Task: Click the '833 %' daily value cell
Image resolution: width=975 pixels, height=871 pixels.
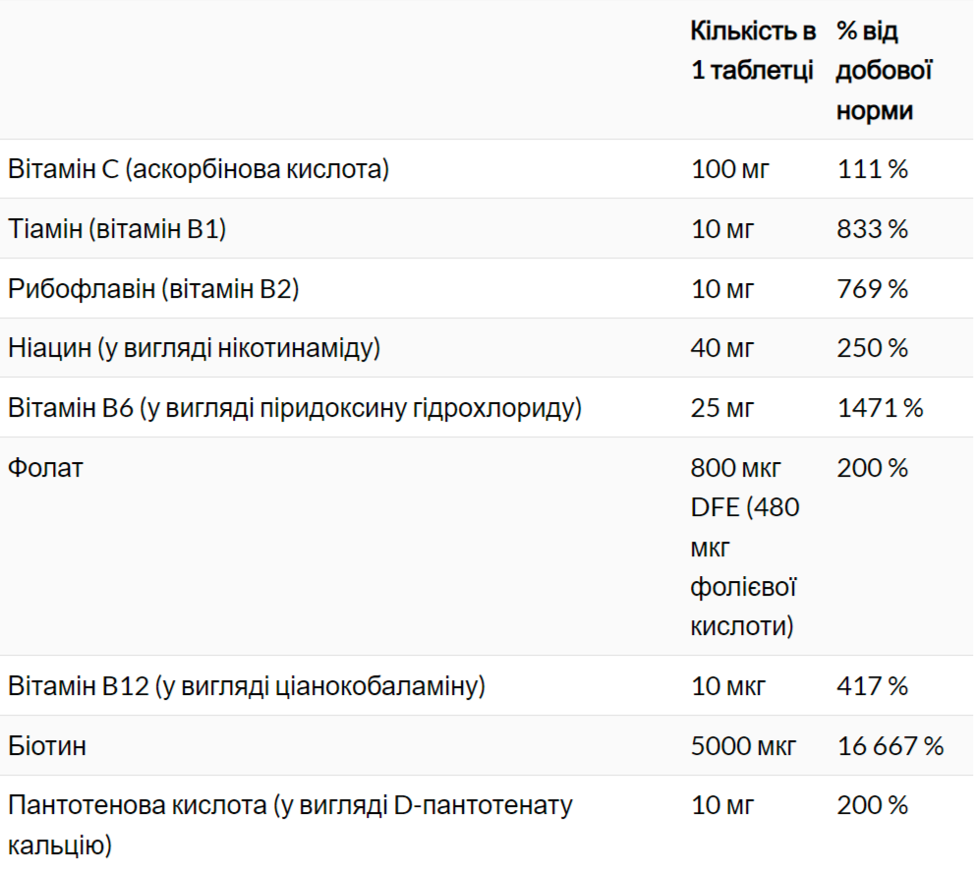Action: (x=873, y=229)
